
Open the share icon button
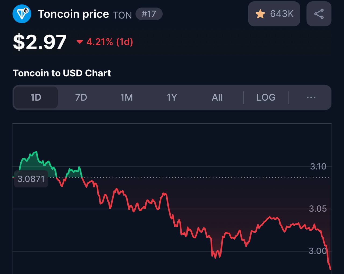click(x=319, y=14)
